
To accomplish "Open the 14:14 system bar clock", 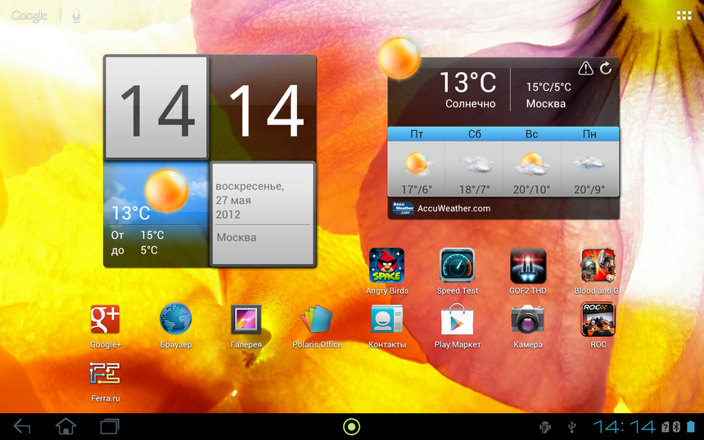I will point(624,427).
